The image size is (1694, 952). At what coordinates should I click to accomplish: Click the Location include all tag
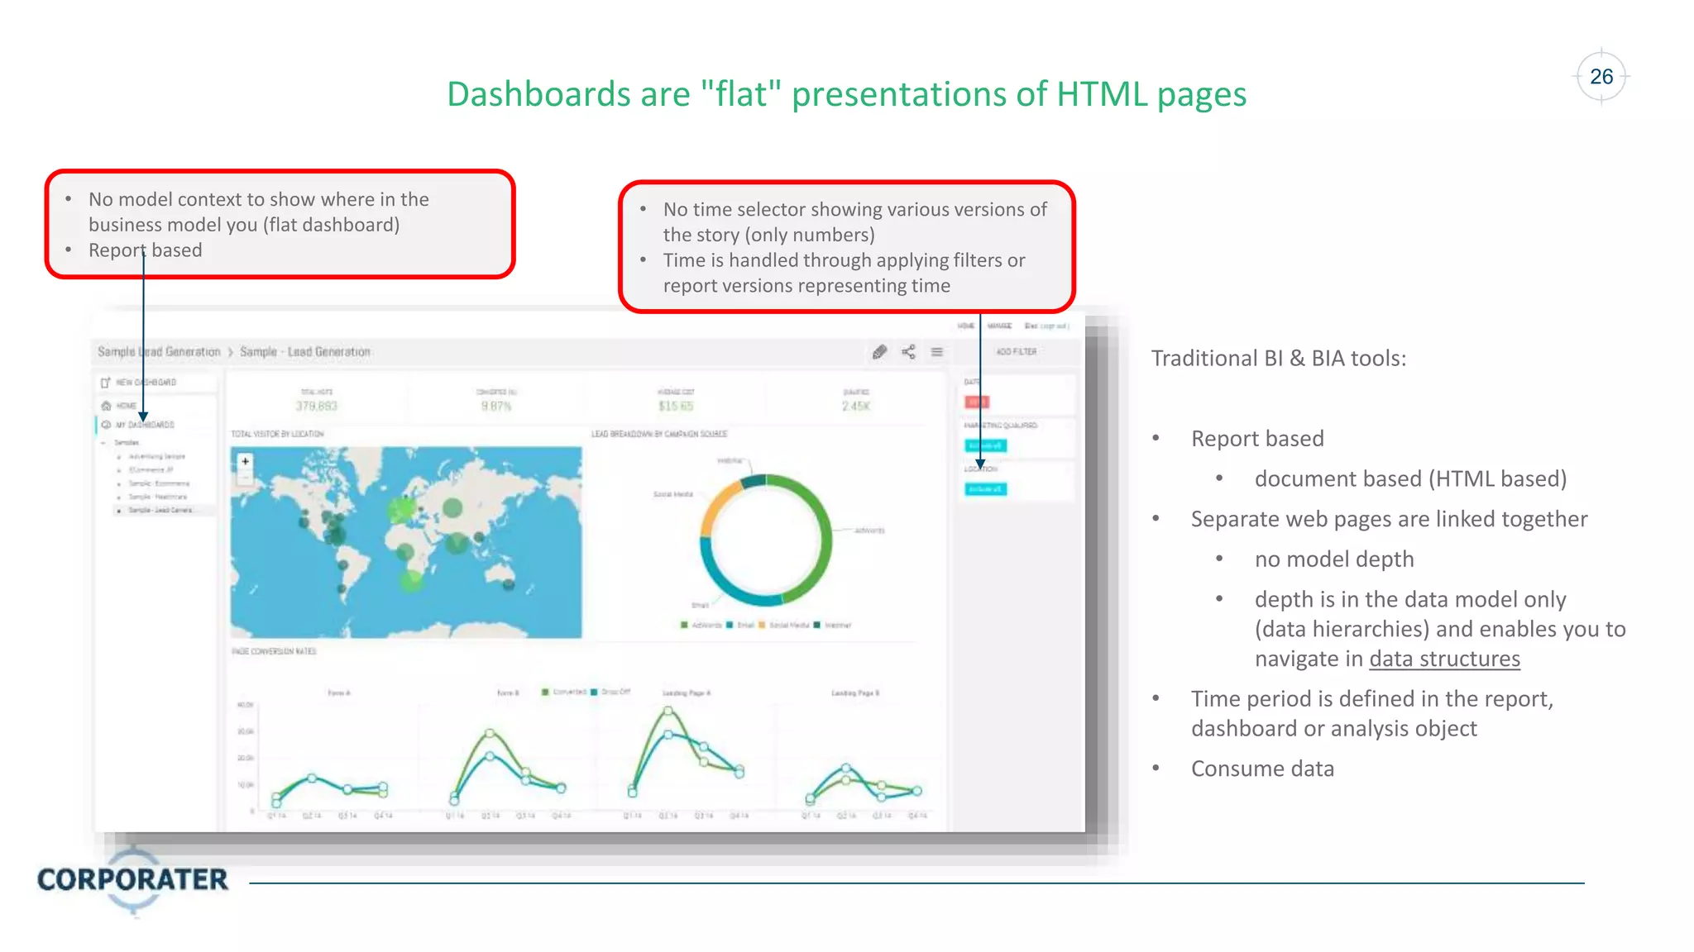coord(985,489)
